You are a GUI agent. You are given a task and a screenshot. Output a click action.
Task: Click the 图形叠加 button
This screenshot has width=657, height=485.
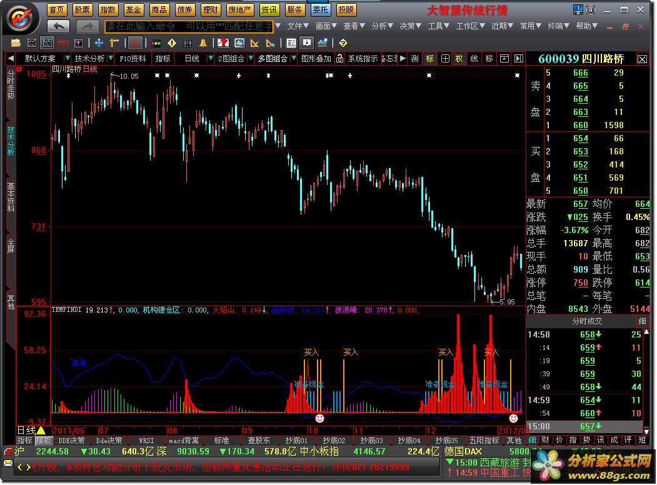click(316, 59)
